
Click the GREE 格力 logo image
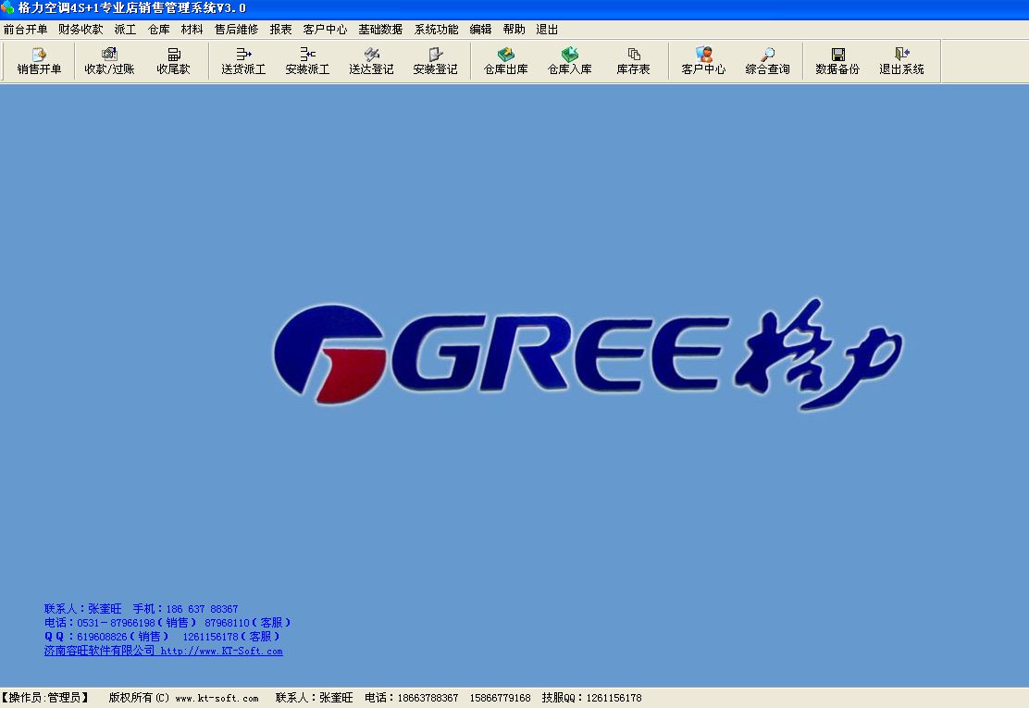click(x=588, y=354)
